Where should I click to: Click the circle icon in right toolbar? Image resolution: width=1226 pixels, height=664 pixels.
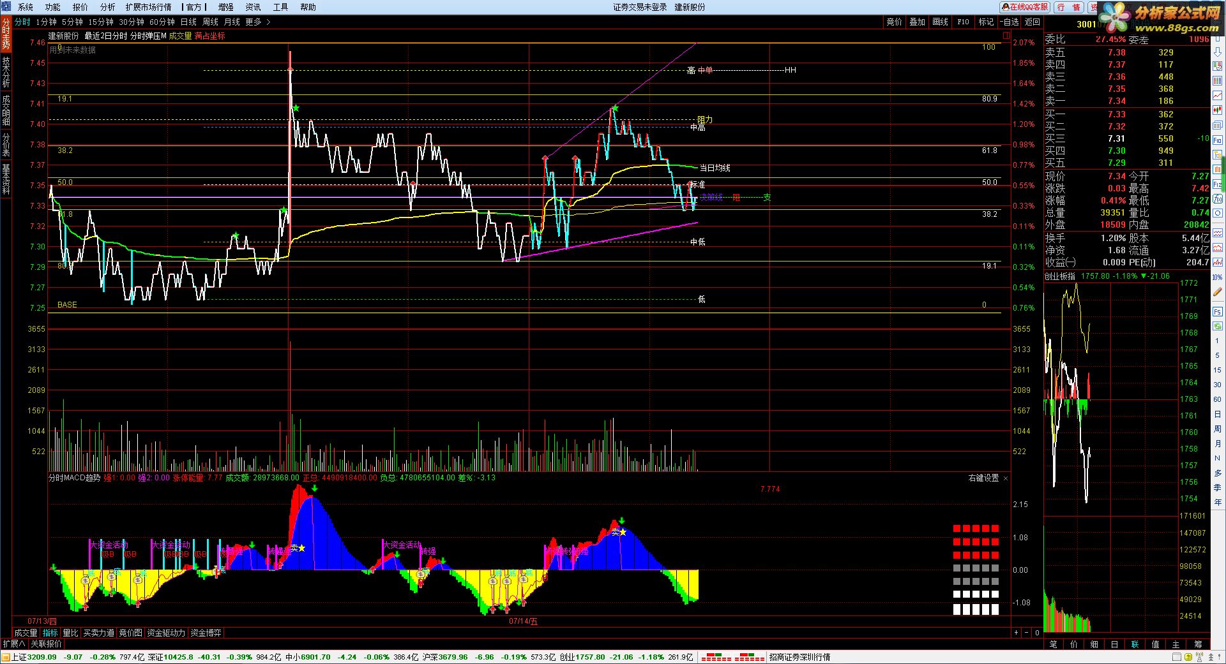[x=1218, y=213]
